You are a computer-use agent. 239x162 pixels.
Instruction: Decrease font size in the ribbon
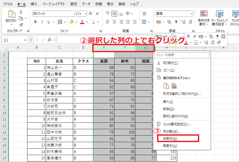[x=98, y=13]
